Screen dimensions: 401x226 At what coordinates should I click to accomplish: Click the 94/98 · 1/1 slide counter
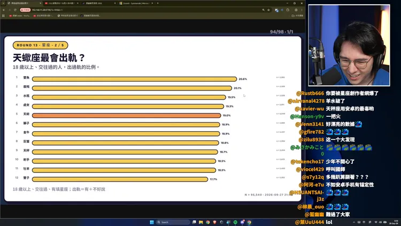[282, 32]
